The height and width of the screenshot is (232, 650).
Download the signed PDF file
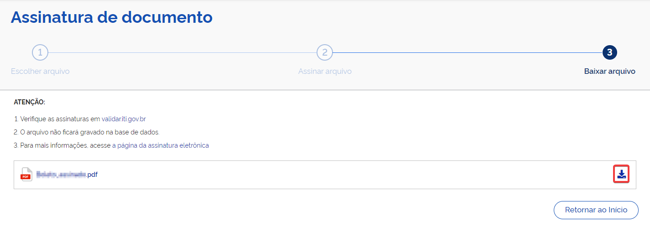click(x=621, y=174)
